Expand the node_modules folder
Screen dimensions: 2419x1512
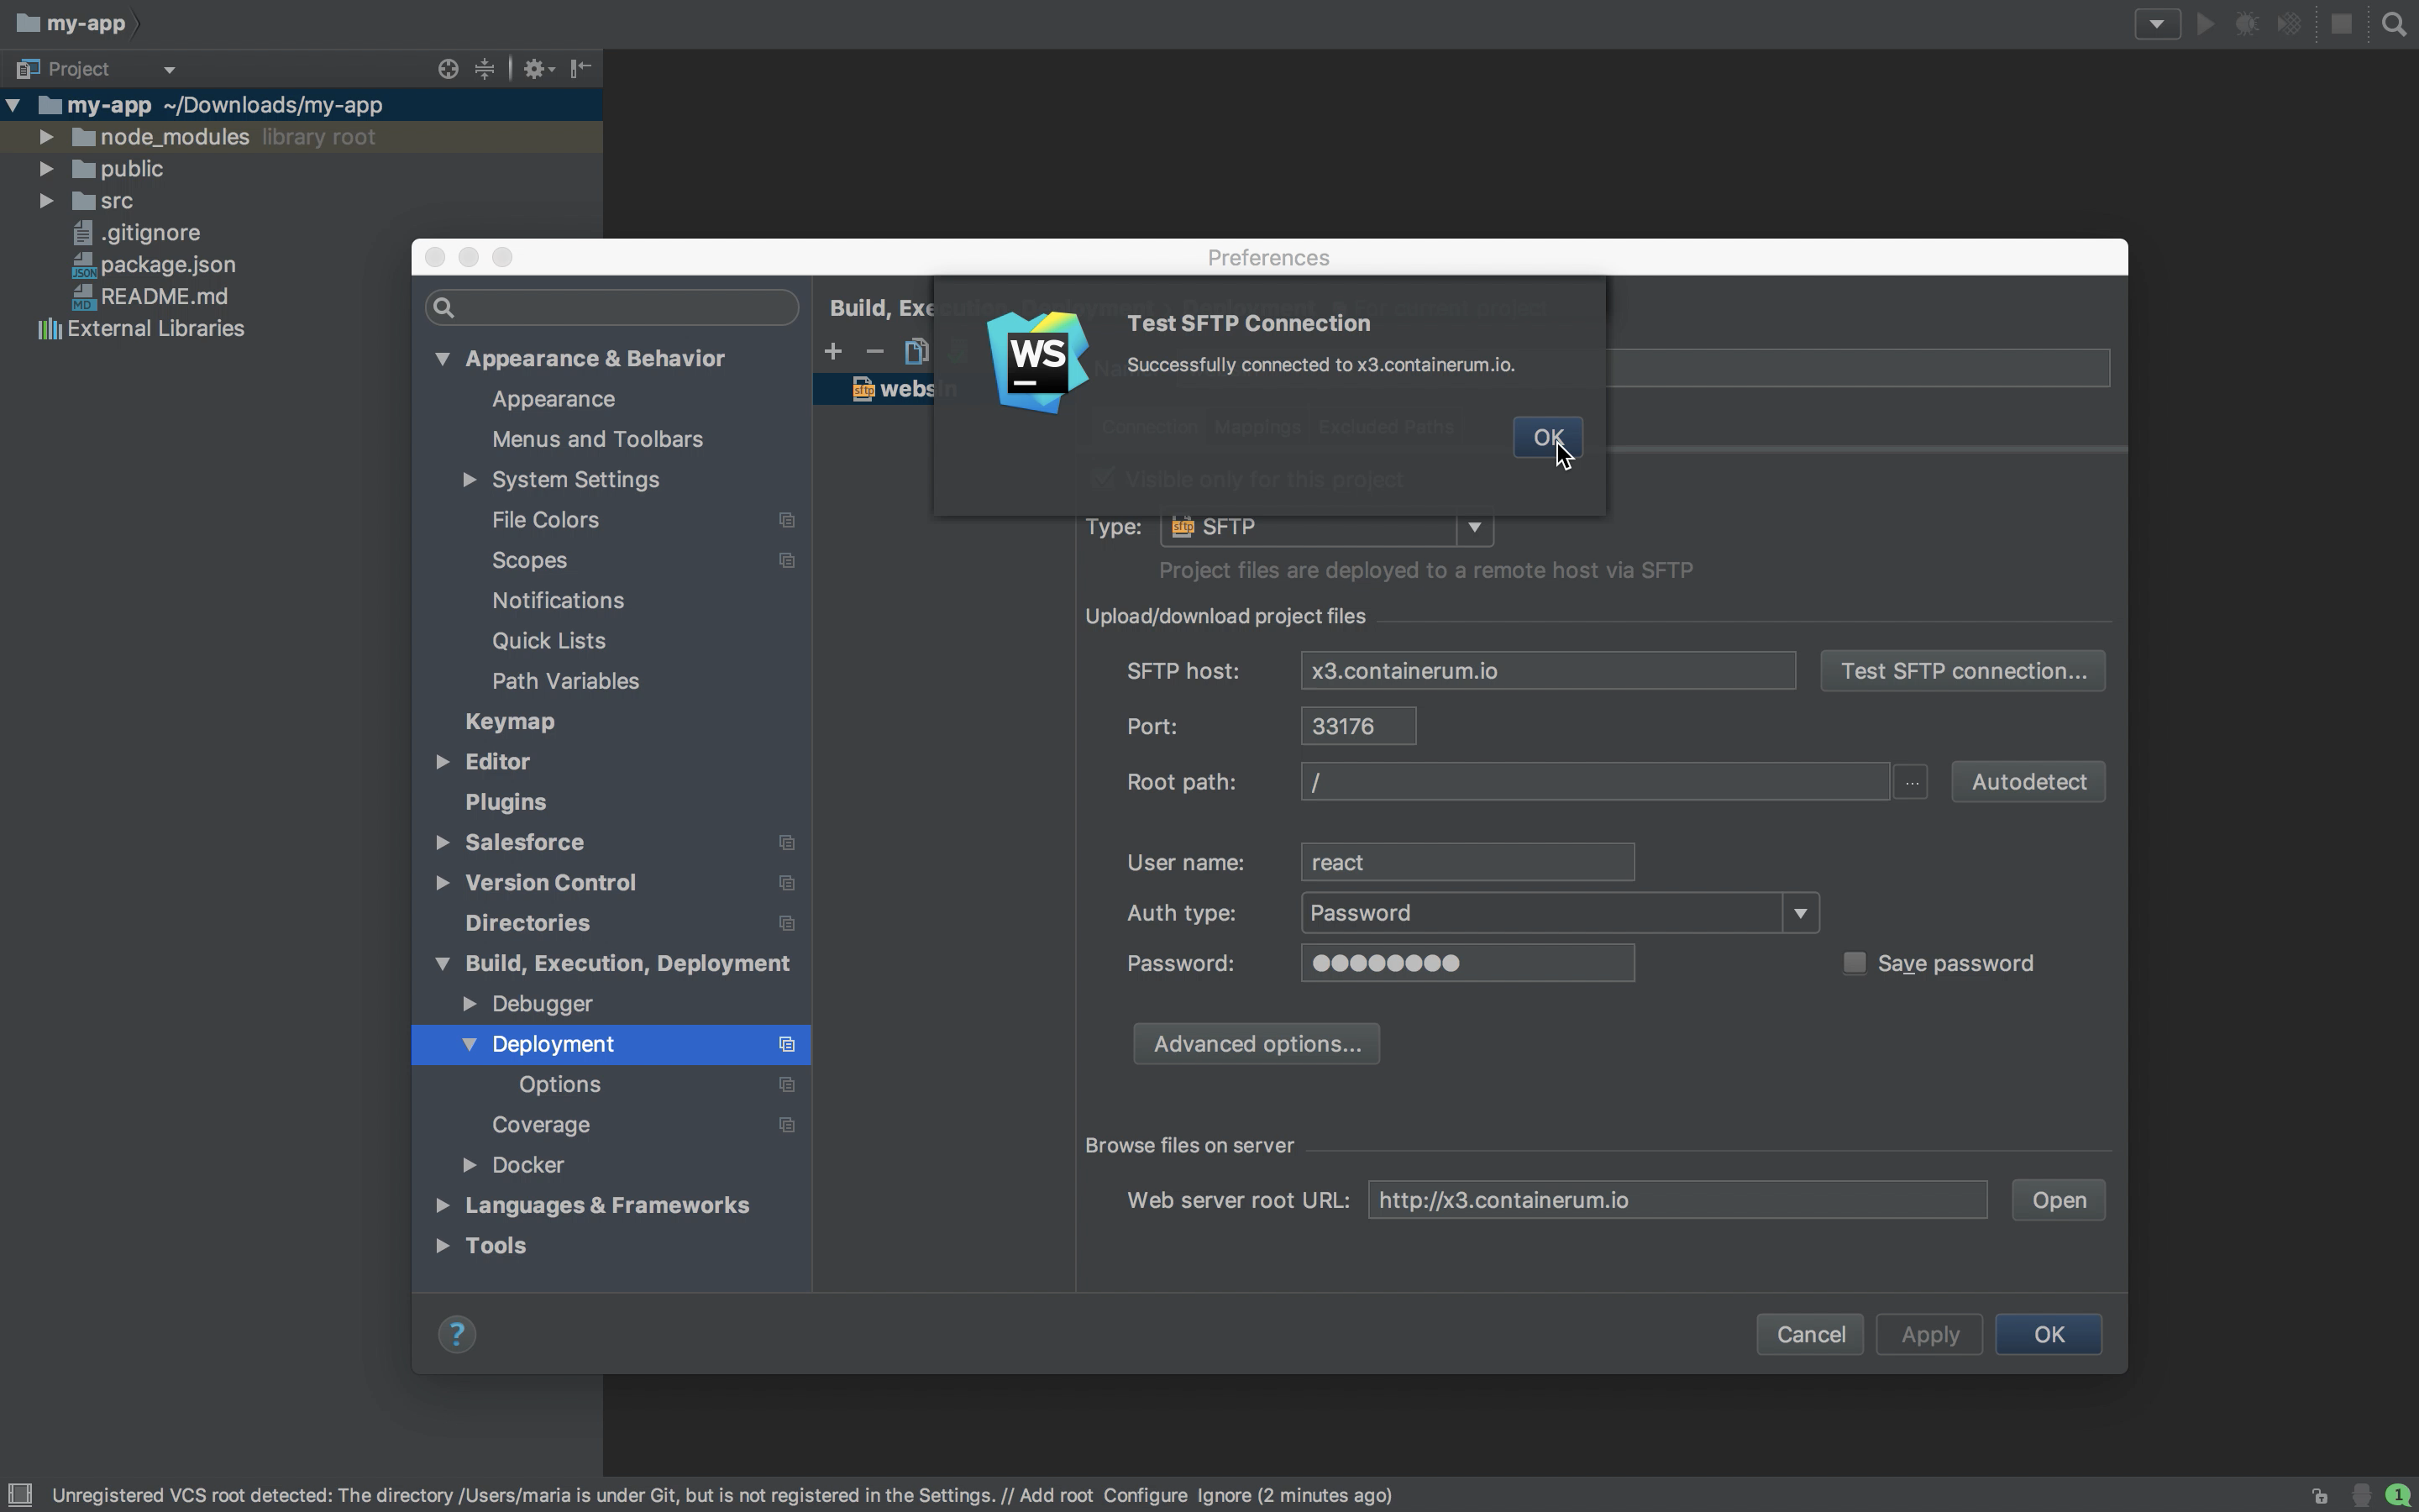coord(46,137)
